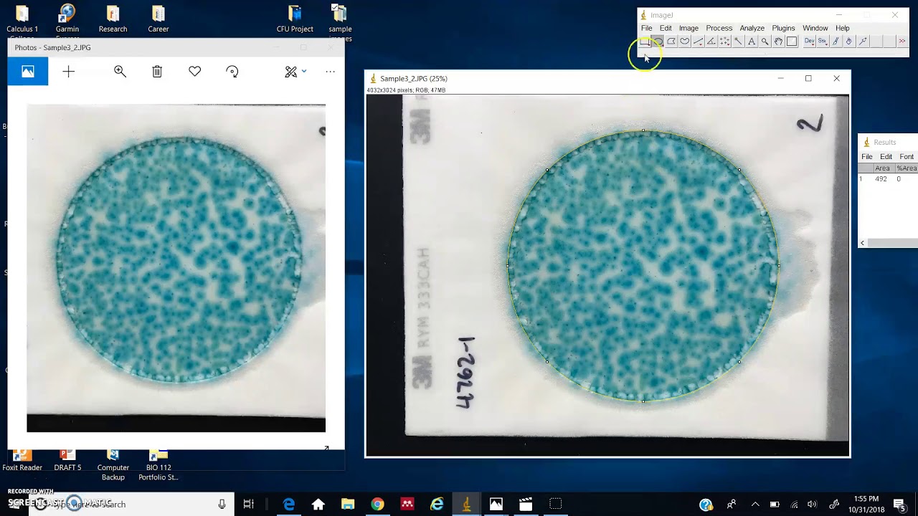Select the Freehand selection tool in ImageJ

pyautogui.click(x=685, y=42)
